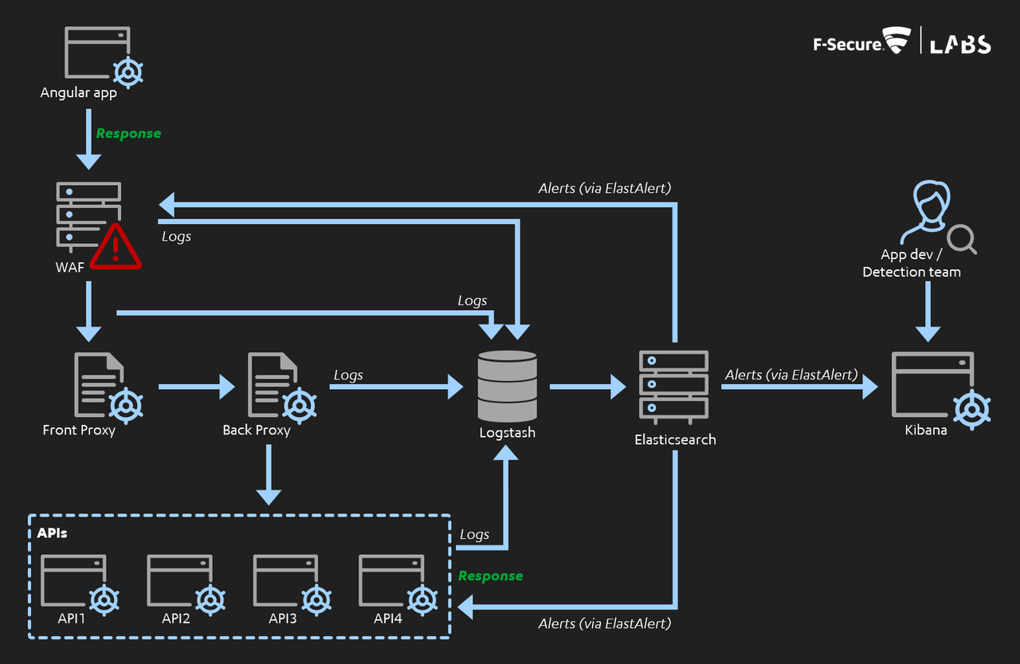The image size is (1020, 664).
Task: Click the gear badge on API2
Action: 211,599
